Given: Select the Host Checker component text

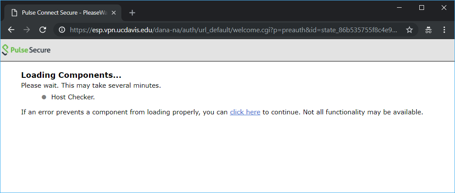Looking at the screenshot, I should (x=73, y=97).
